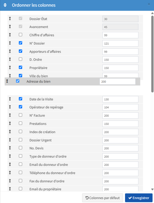Viewport: 154px width, 203px height.
Task: Reset with Colonnes par défaut button
Action: tap(102, 198)
